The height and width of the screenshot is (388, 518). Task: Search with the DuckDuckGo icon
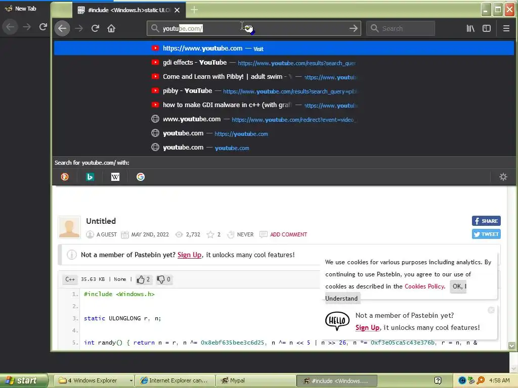65,177
